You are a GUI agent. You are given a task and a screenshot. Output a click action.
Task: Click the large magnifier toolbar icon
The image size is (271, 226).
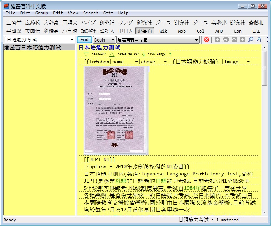tap(251, 39)
